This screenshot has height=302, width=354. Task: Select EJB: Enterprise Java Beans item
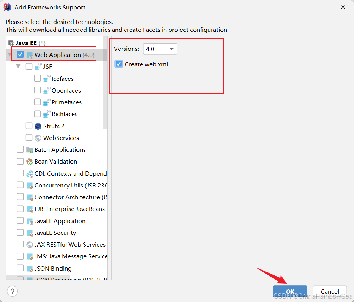tap(70, 209)
